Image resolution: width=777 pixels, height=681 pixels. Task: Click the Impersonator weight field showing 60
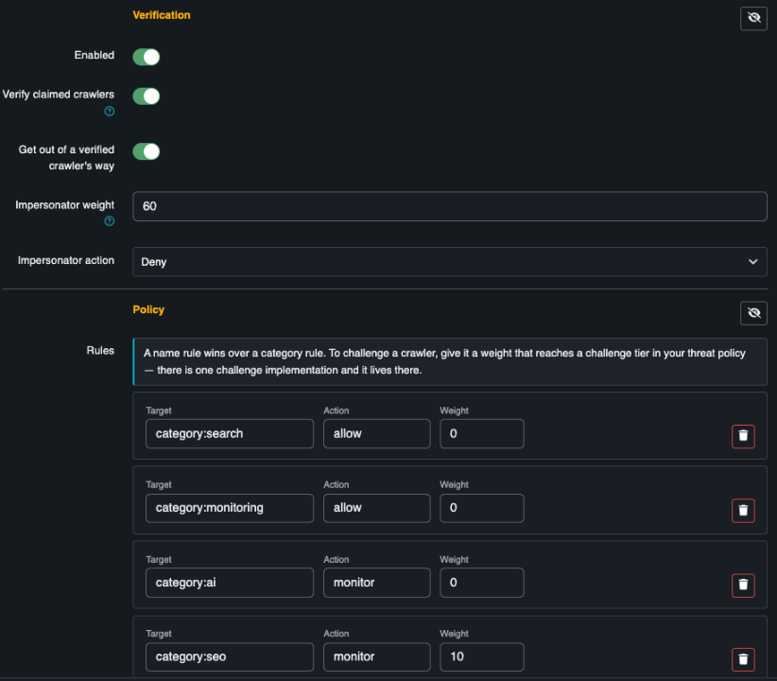click(449, 206)
